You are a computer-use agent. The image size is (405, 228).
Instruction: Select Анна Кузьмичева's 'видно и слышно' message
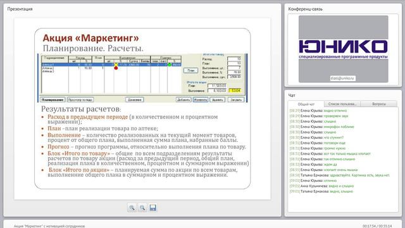[342, 186]
